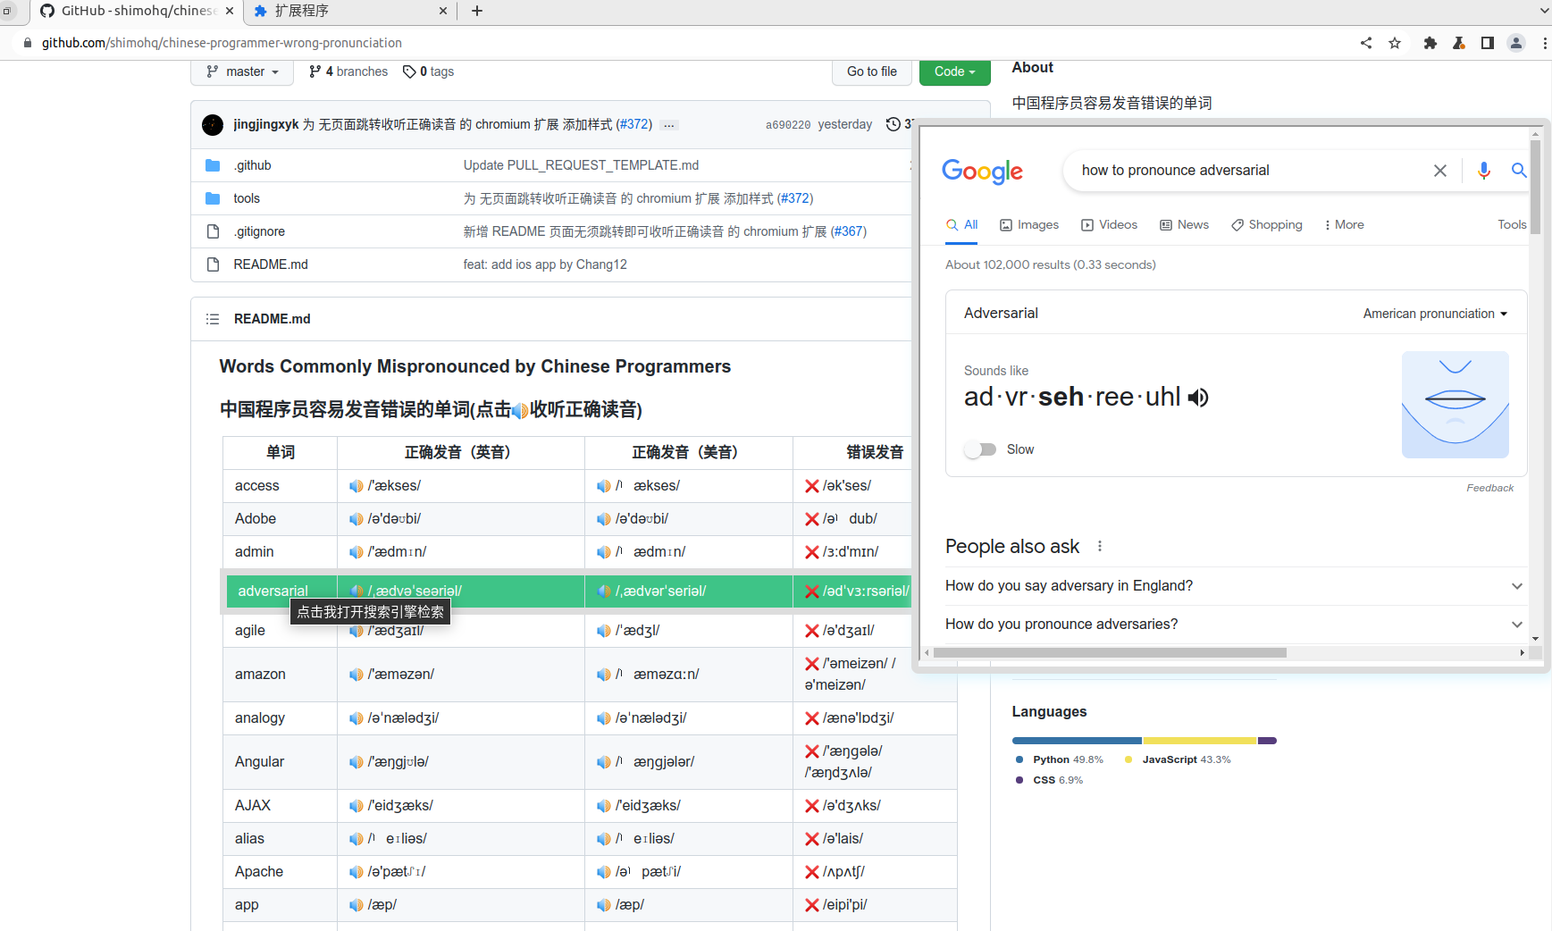Click Google voice search microphone
Viewport: 1552px width, 931px height.
(1484, 171)
